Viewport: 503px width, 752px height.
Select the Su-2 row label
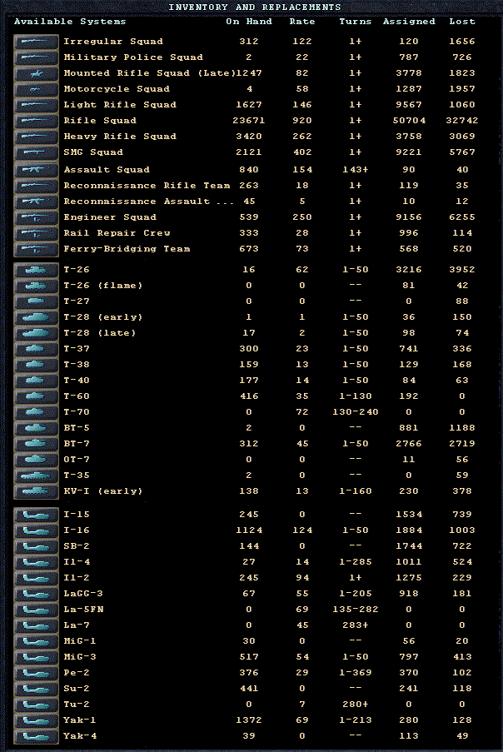pos(77,688)
